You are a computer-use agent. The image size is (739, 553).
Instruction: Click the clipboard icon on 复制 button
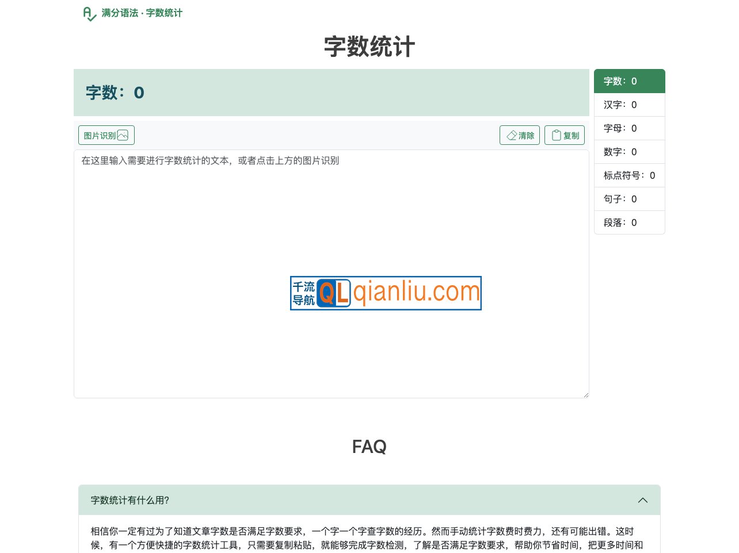555,135
